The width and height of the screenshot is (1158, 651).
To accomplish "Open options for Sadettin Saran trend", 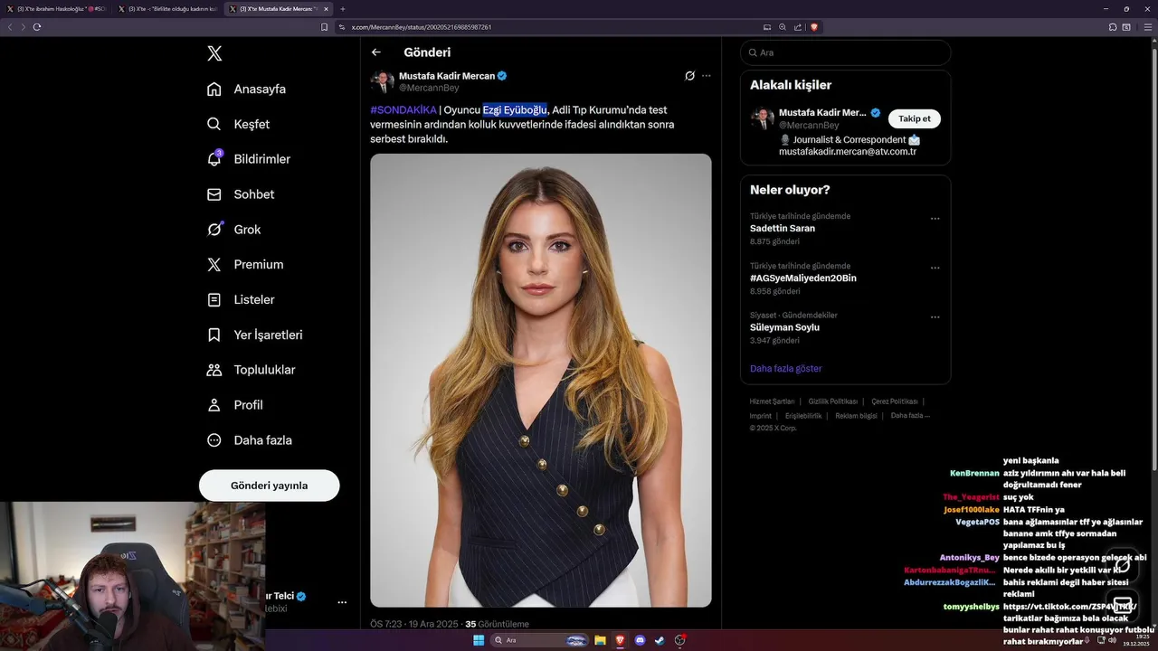I will (935, 218).
